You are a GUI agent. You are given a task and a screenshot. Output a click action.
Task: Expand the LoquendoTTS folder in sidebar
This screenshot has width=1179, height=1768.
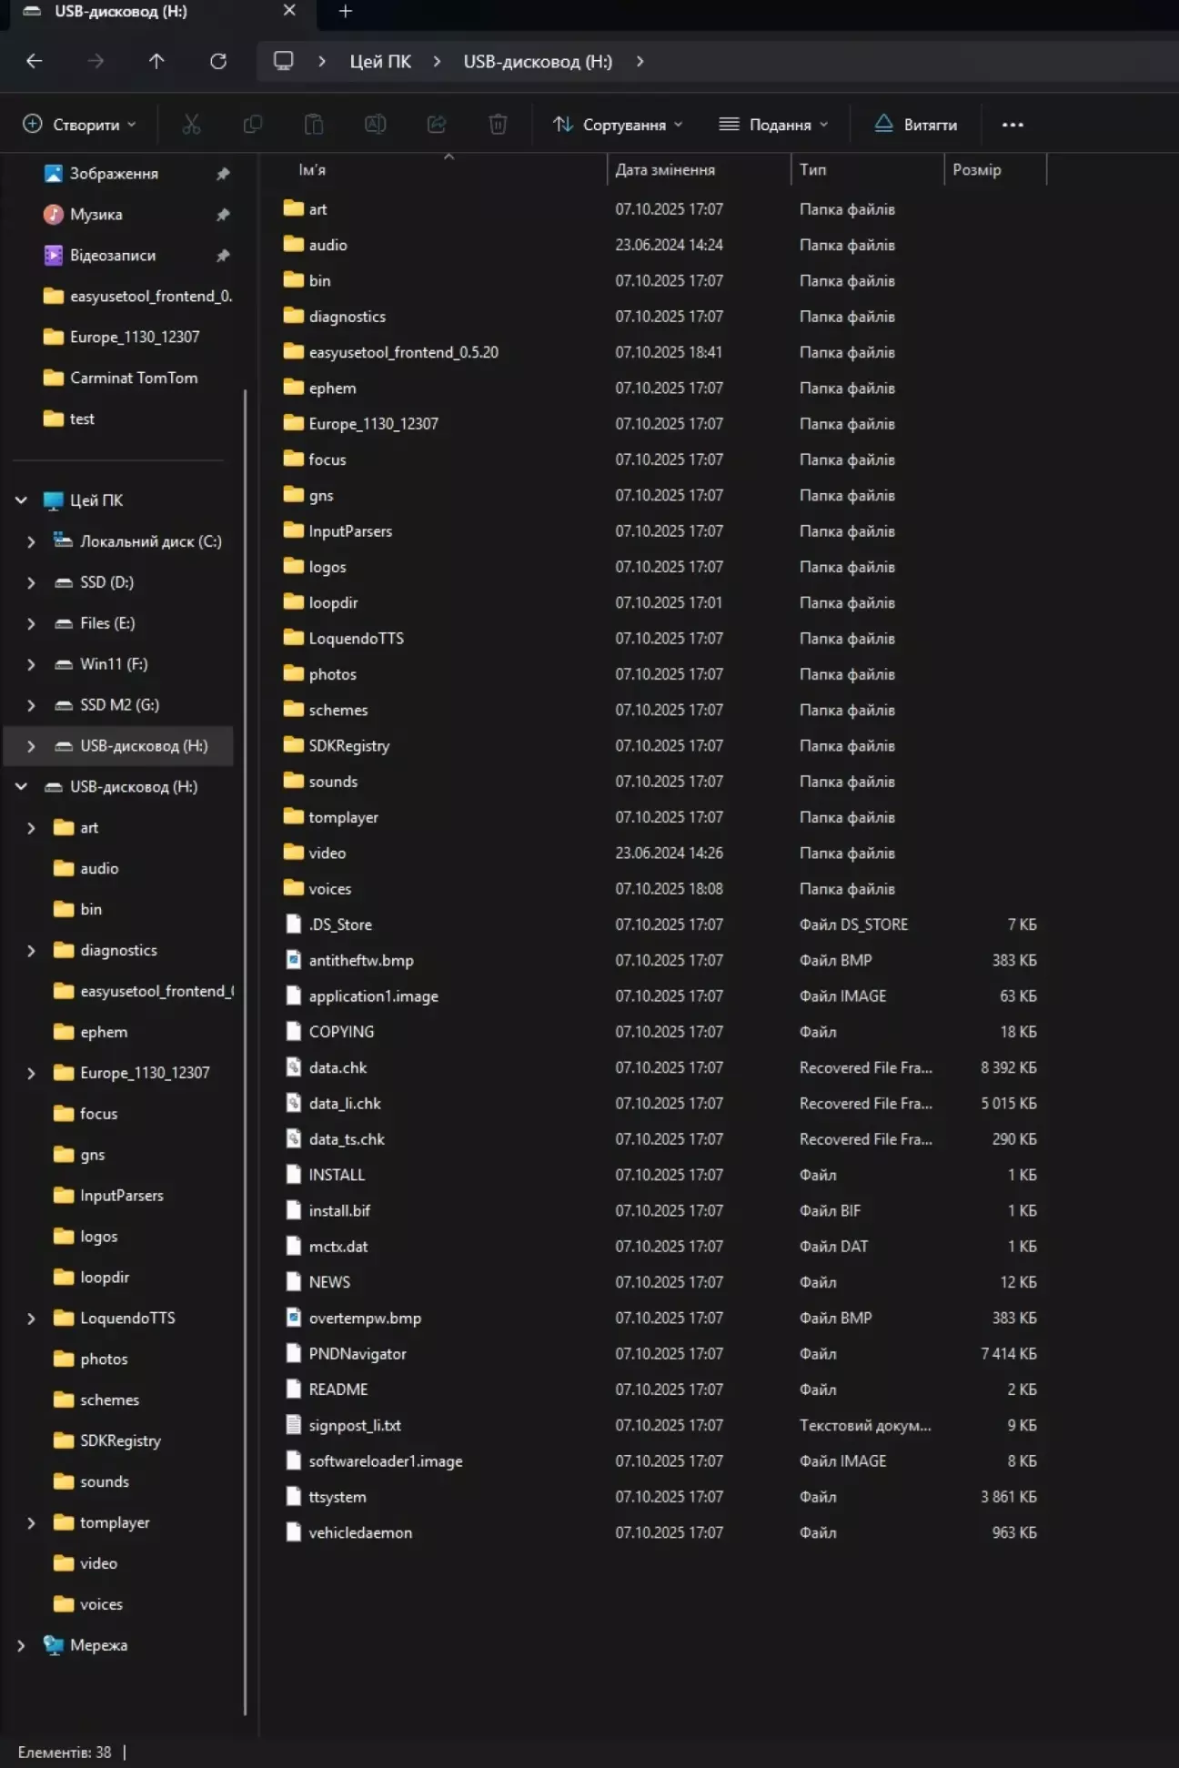(x=31, y=1318)
